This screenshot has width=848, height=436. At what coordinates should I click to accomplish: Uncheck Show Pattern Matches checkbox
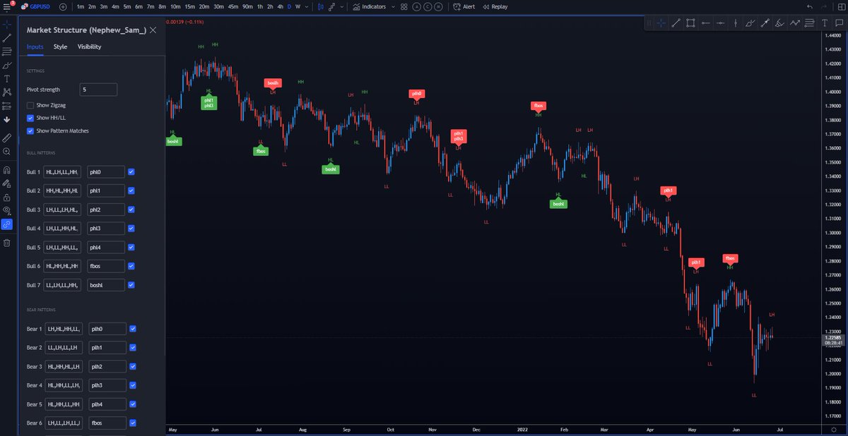30,131
